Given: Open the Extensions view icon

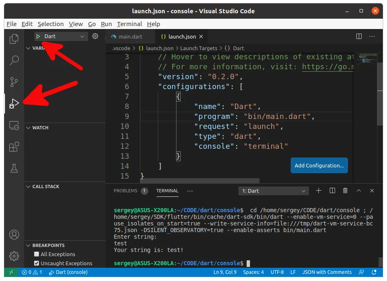Looking at the screenshot, I should pyautogui.click(x=14, y=147).
